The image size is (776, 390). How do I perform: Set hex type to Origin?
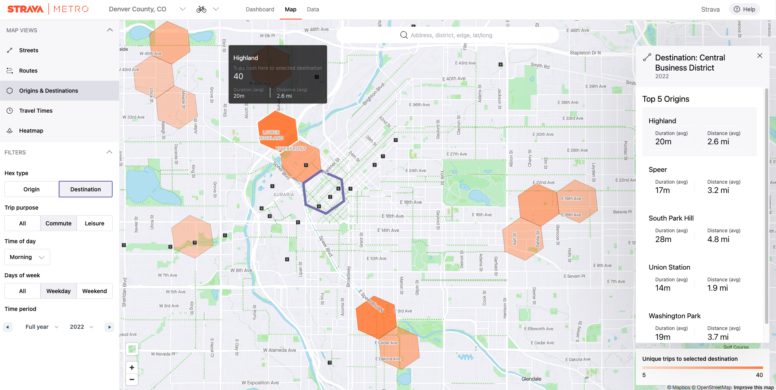[x=32, y=189]
